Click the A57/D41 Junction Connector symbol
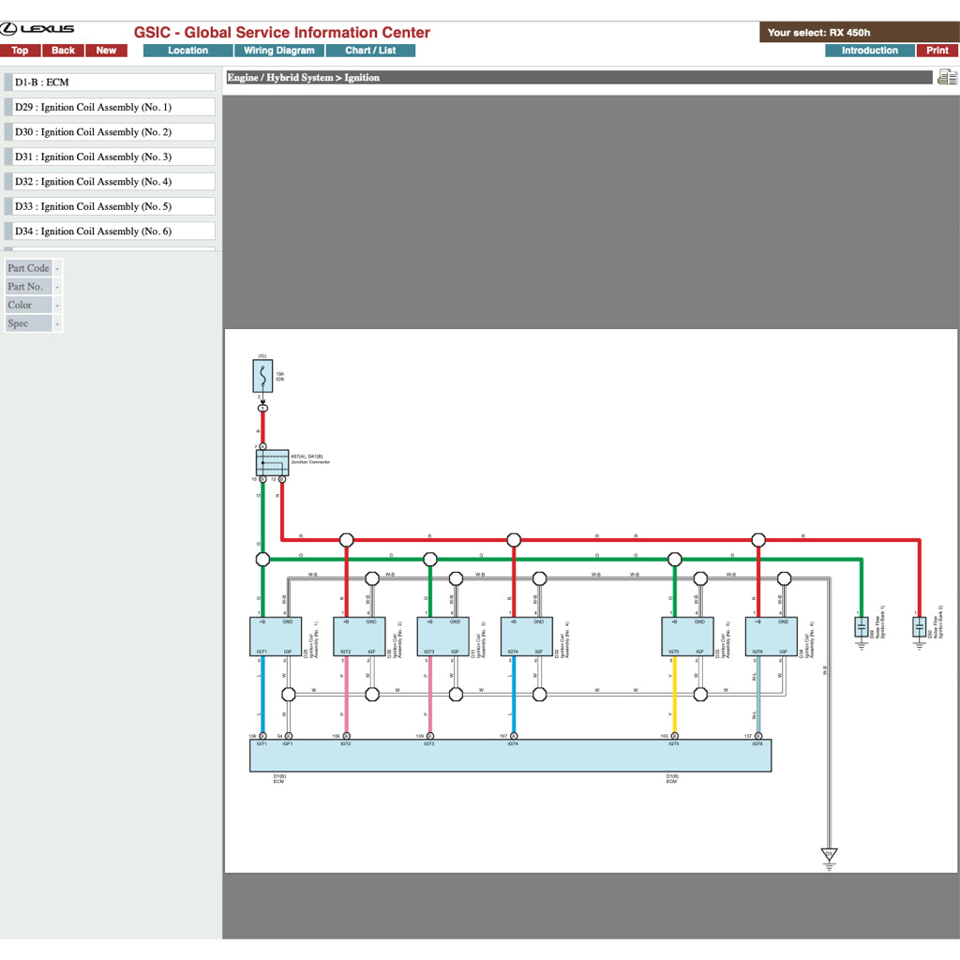The height and width of the screenshot is (960, 960). point(272,462)
